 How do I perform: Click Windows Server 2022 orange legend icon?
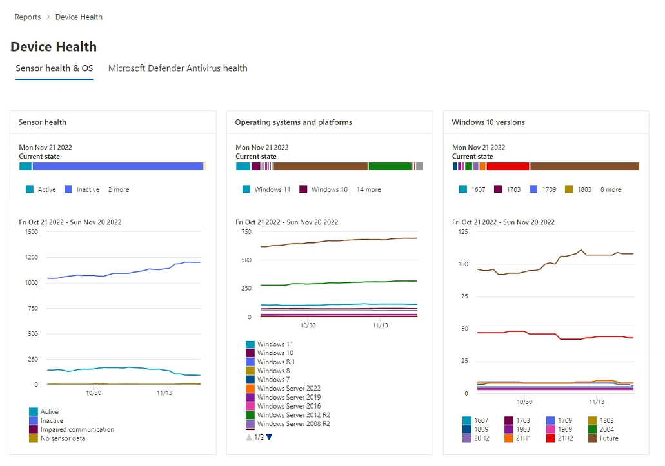[250, 389]
